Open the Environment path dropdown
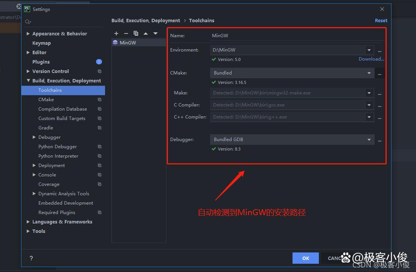 369,50
